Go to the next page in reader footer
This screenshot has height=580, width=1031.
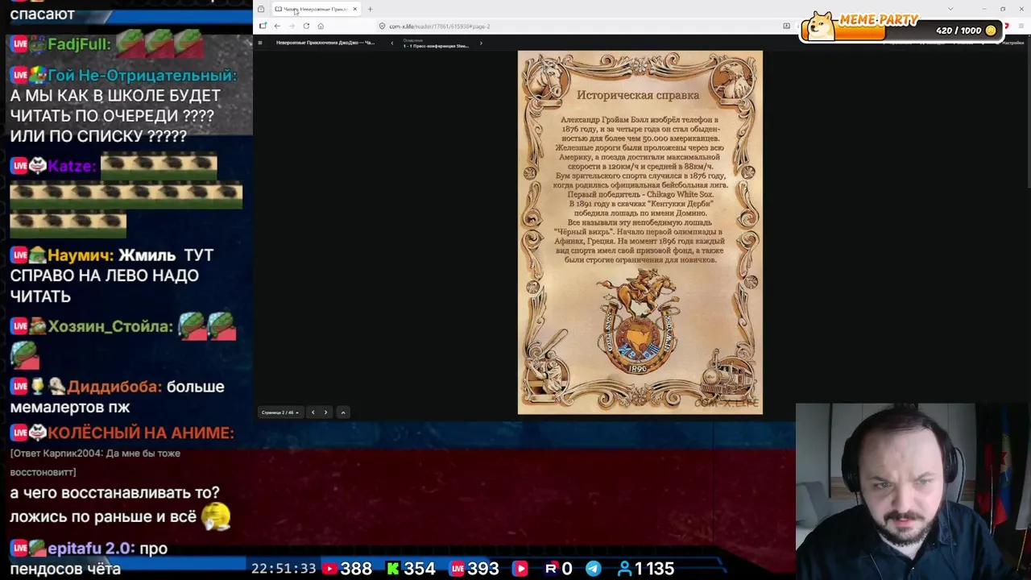[x=325, y=412]
